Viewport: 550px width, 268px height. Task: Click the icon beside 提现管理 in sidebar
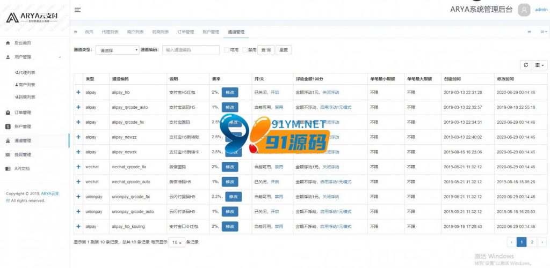[x=8, y=155]
